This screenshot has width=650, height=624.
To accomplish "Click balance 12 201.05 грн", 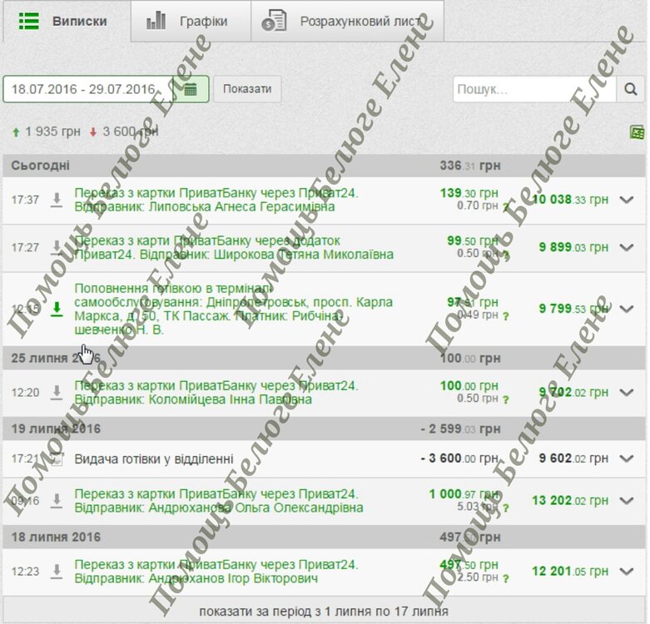I will coord(570,572).
